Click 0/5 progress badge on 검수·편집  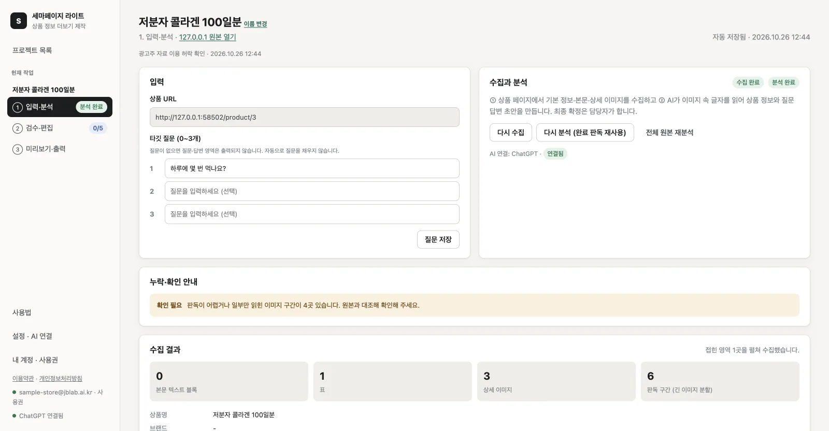click(98, 128)
